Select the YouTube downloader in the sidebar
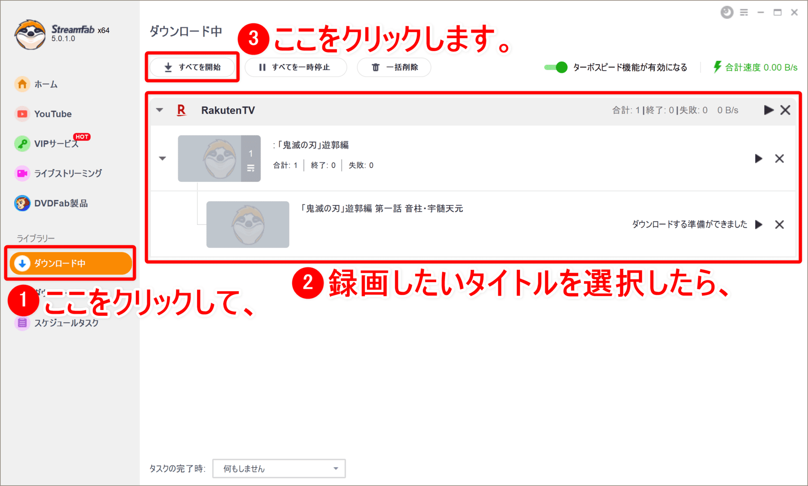The image size is (808, 486). (x=53, y=113)
